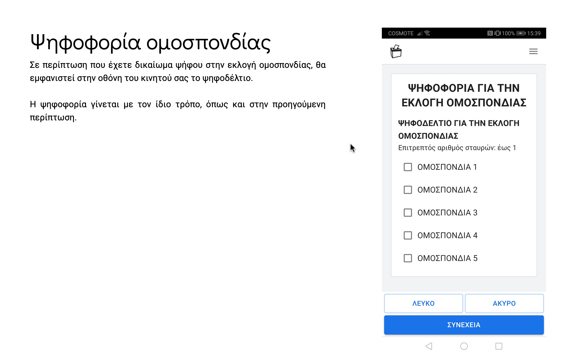Image resolution: width=587 pixels, height=351 pixels.
Task: Click the ΑΚΥΡΟ invalid vote button
Action: 504,303
